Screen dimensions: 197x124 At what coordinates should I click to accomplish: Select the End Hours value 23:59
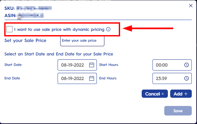pos(161,78)
